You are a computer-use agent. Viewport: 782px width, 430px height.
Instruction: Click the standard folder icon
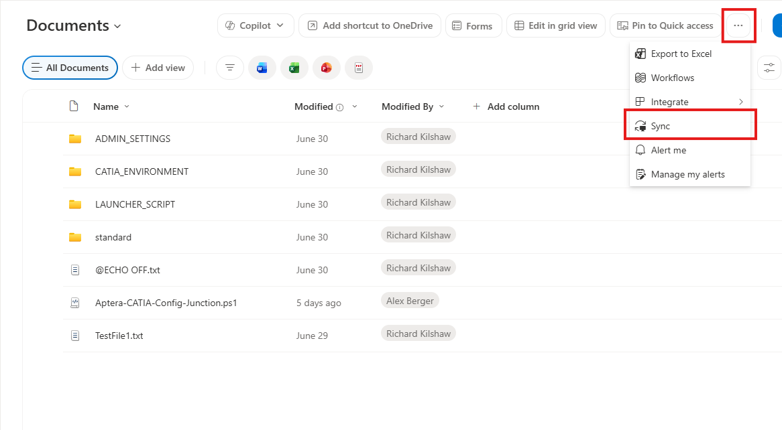[x=75, y=237]
